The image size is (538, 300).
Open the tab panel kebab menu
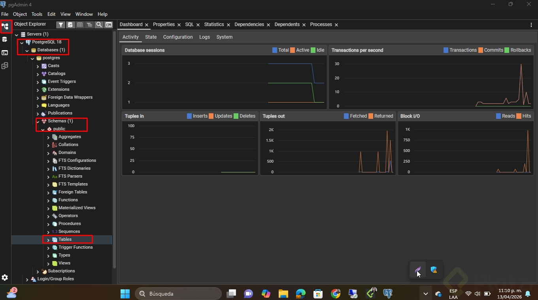click(531, 24)
